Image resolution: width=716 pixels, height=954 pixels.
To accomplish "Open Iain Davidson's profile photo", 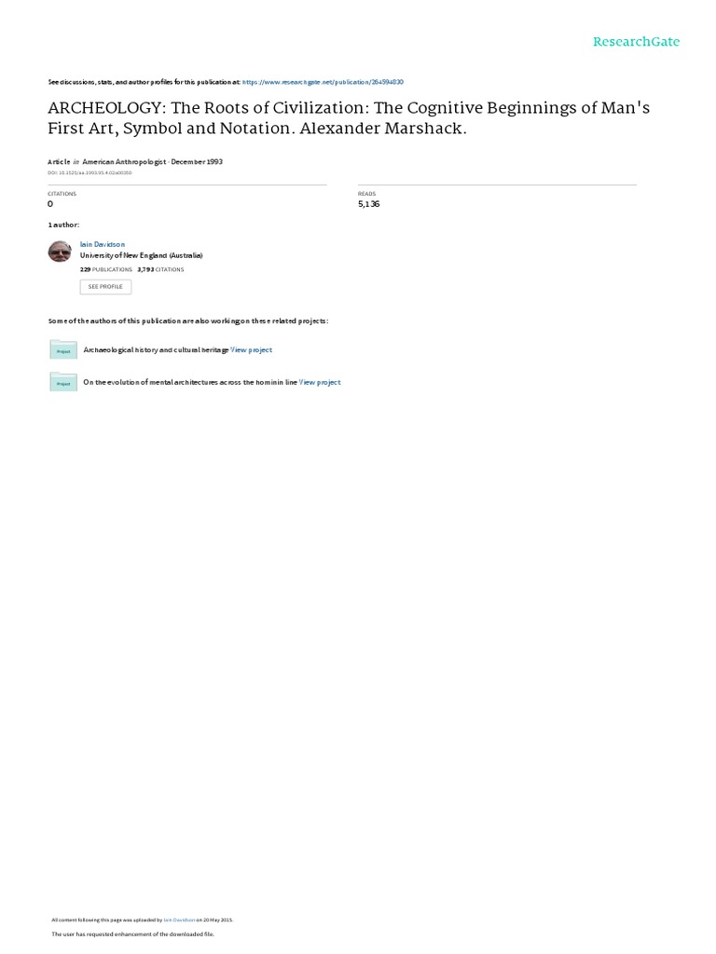I will click(x=60, y=252).
